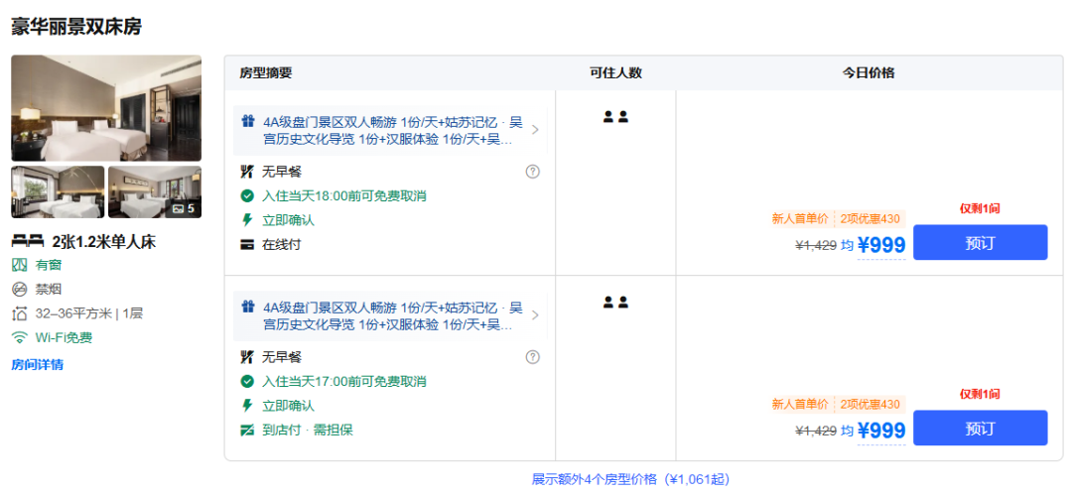Image resolution: width=1072 pixels, height=495 pixels.
Task: Click the 有窗 window icon
Action: [19, 265]
